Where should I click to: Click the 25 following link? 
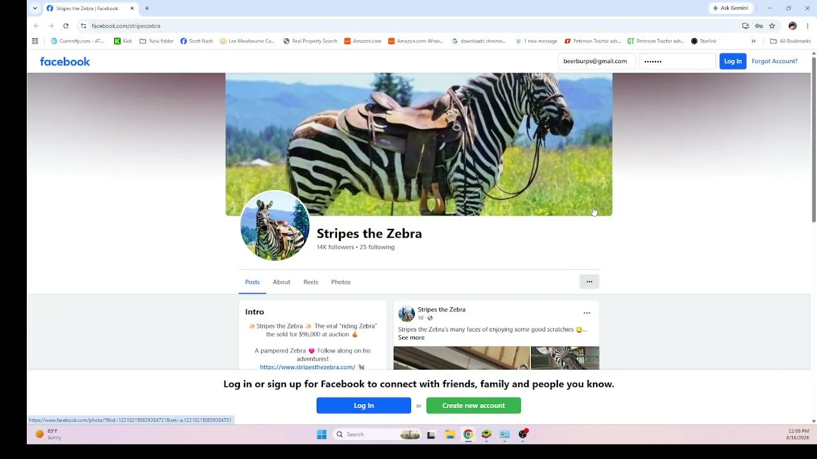377,247
